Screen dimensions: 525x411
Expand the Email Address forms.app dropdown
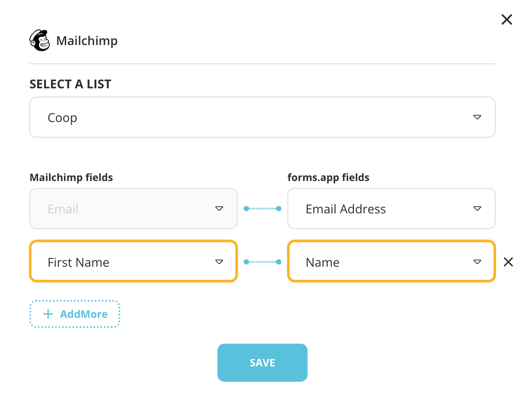[477, 209]
